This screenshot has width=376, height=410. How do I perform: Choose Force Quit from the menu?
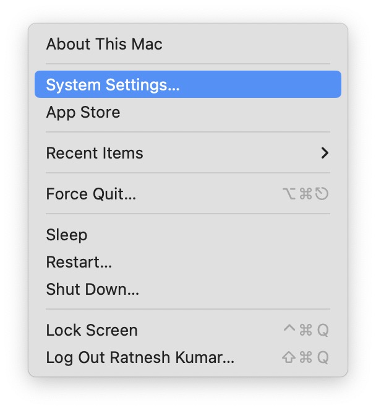(91, 194)
